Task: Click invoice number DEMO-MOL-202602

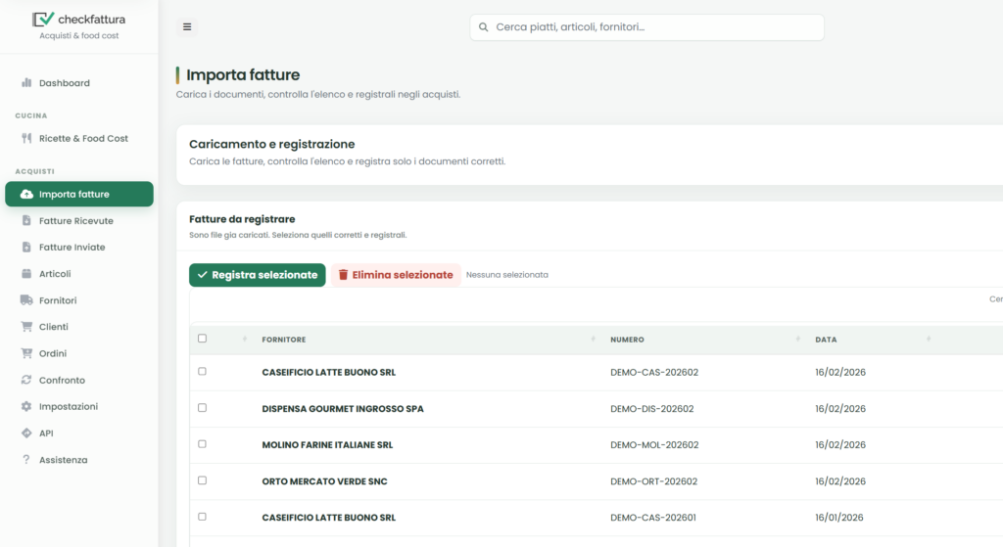Action: coord(654,445)
